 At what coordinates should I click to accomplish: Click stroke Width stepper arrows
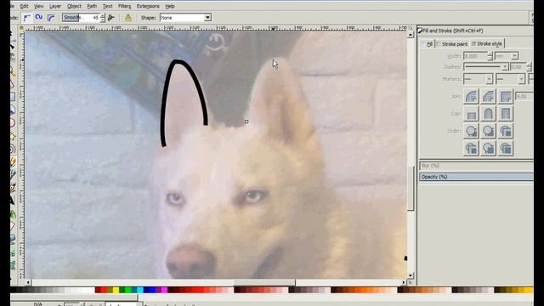pyautogui.click(x=490, y=56)
